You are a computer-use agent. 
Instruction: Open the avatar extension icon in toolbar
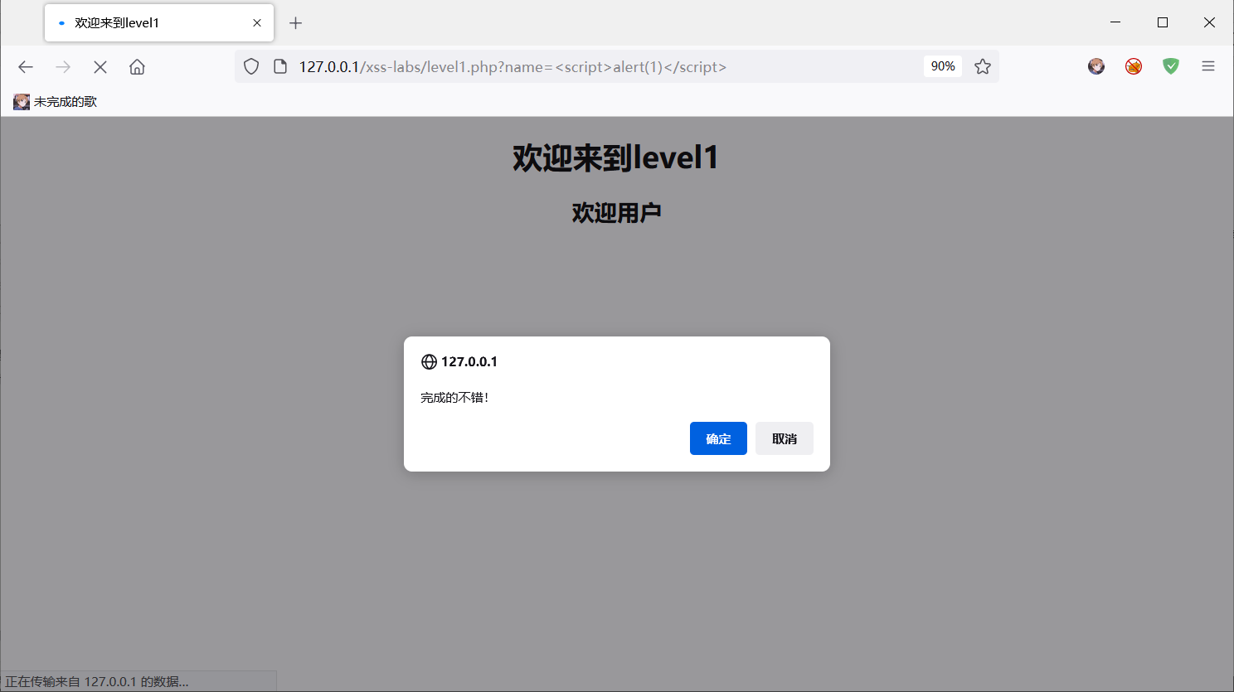(x=1096, y=66)
